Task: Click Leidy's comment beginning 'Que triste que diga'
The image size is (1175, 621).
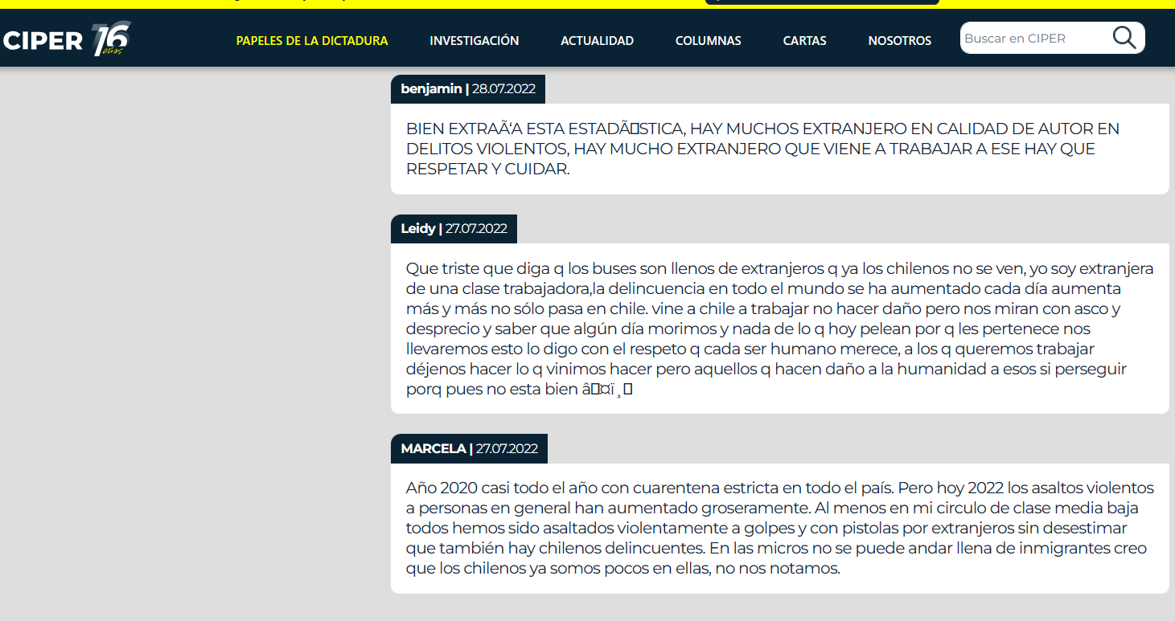Action: point(779,329)
